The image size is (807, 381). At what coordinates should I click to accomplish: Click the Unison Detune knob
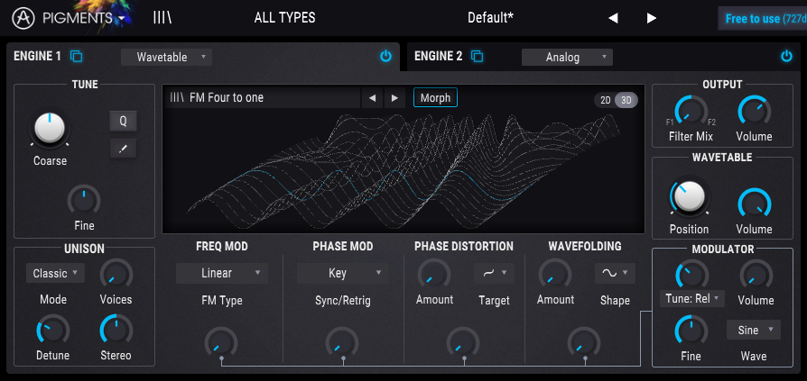tap(52, 331)
